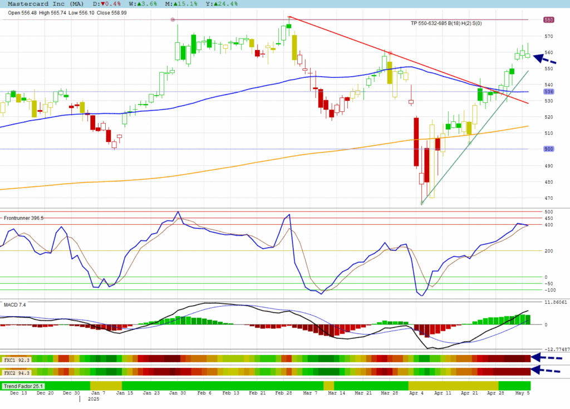This screenshot has height=409, width=570.
Task: Click the FXC1 92.3 label
Action: click(16, 360)
